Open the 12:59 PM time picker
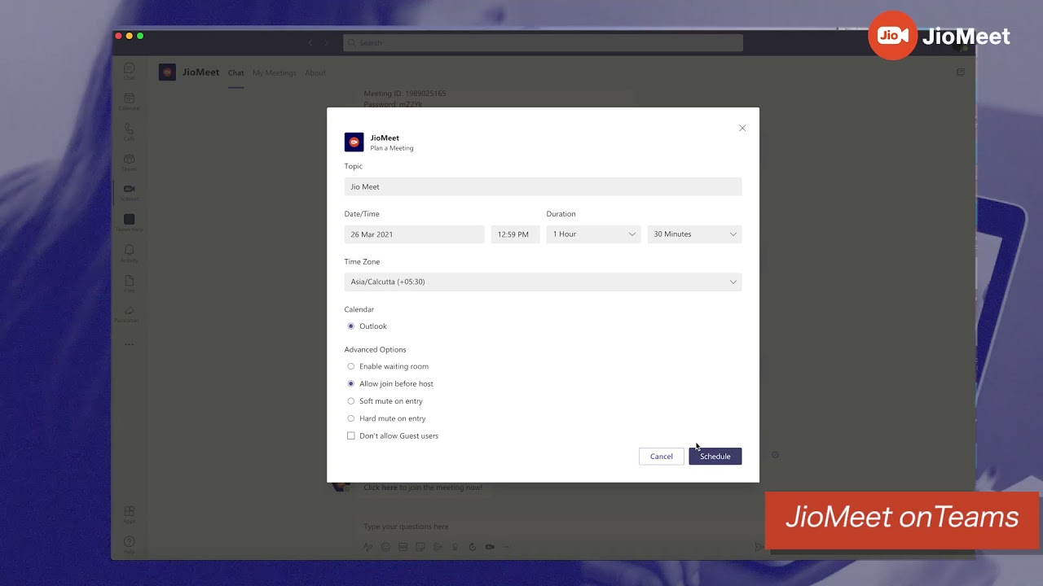This screenshot has width=1043, height=586. click(515, 234)
